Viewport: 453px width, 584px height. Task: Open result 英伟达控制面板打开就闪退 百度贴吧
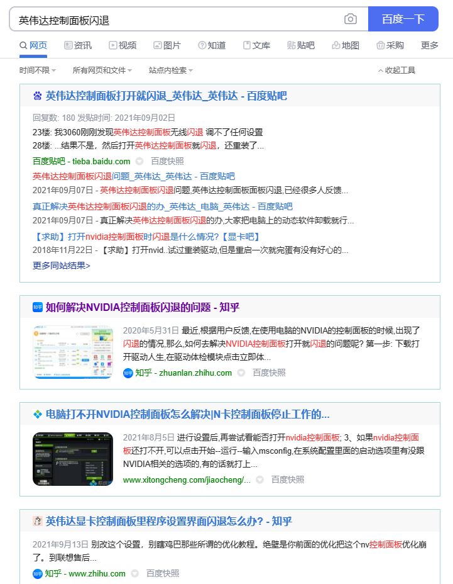166,96
